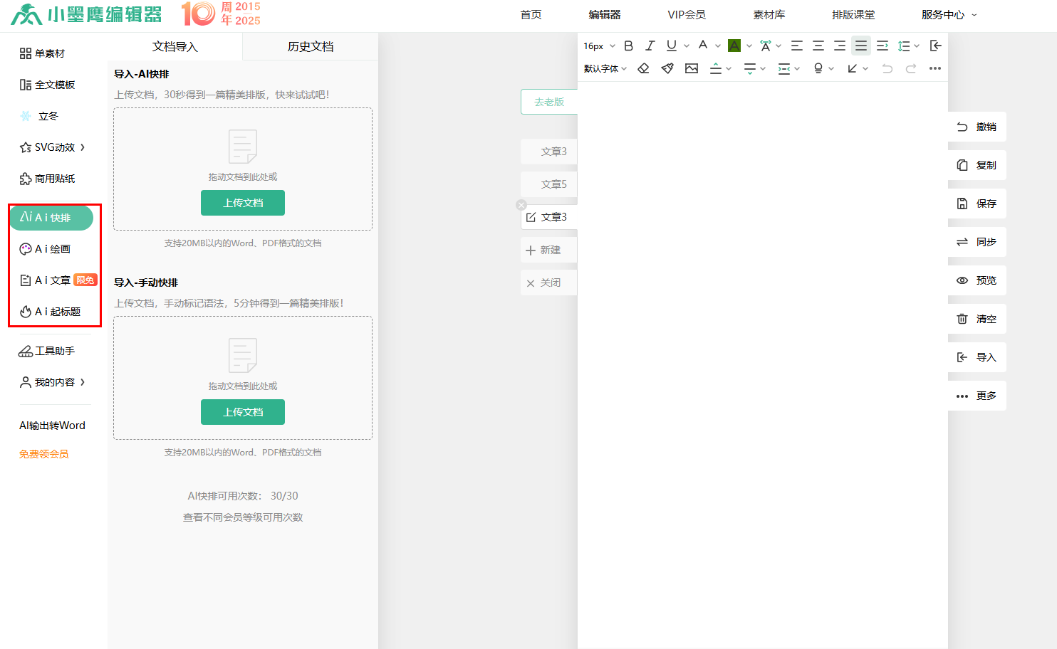Click the trash Clear icon
The width and height of the screenshot is (1057, 649).
click(962, 319)
